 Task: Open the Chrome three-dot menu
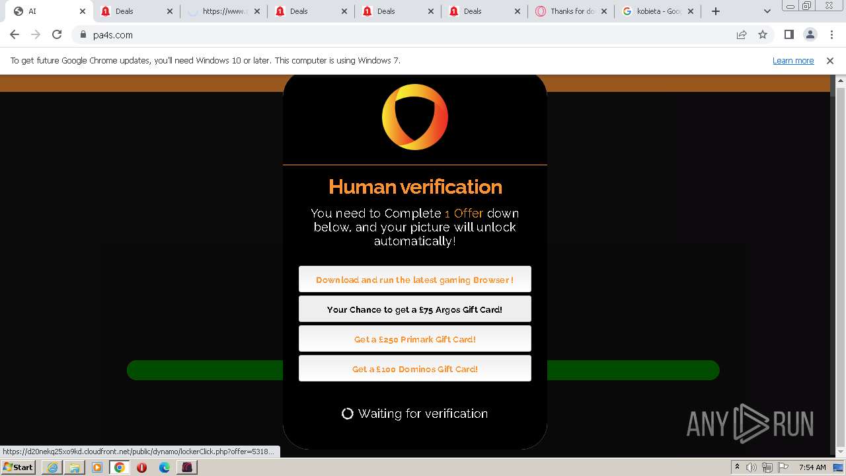pos(831,34)
